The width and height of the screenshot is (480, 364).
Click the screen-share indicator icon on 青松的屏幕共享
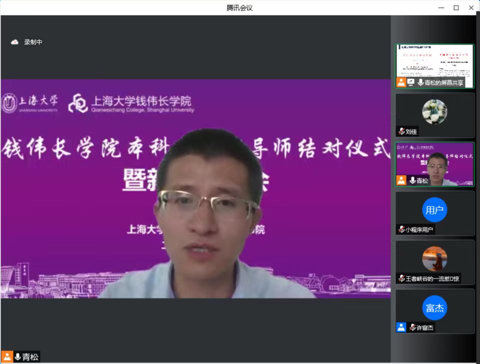coord(411,82)
